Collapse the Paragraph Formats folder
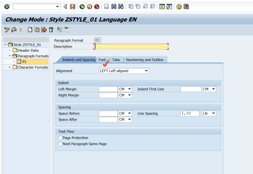This screenshot has height=174, width=253. [x=10, y=56]
